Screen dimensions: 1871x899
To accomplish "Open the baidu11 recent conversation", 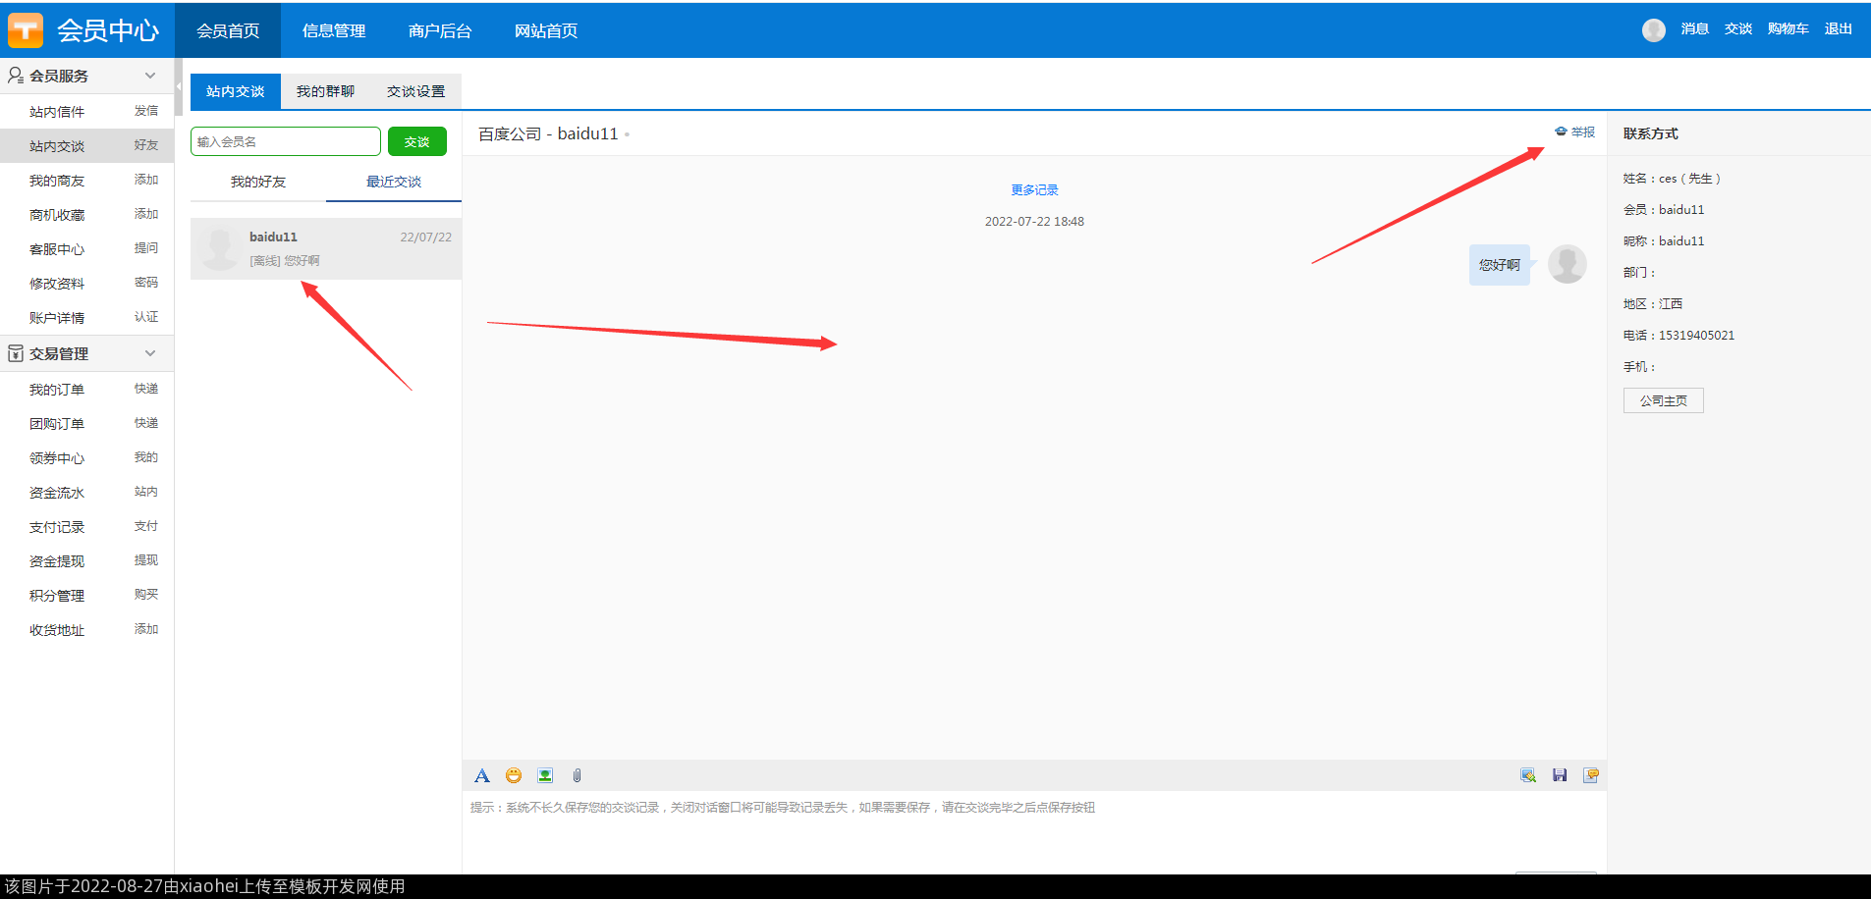I will [x=325, y=248].
